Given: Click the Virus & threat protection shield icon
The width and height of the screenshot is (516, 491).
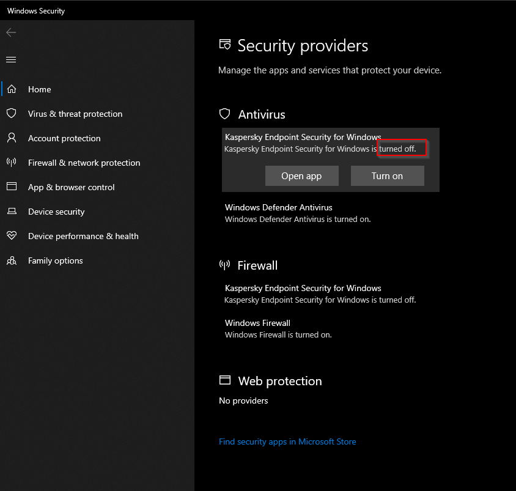Looking at the screenshot, I should (x=11, y=114).
